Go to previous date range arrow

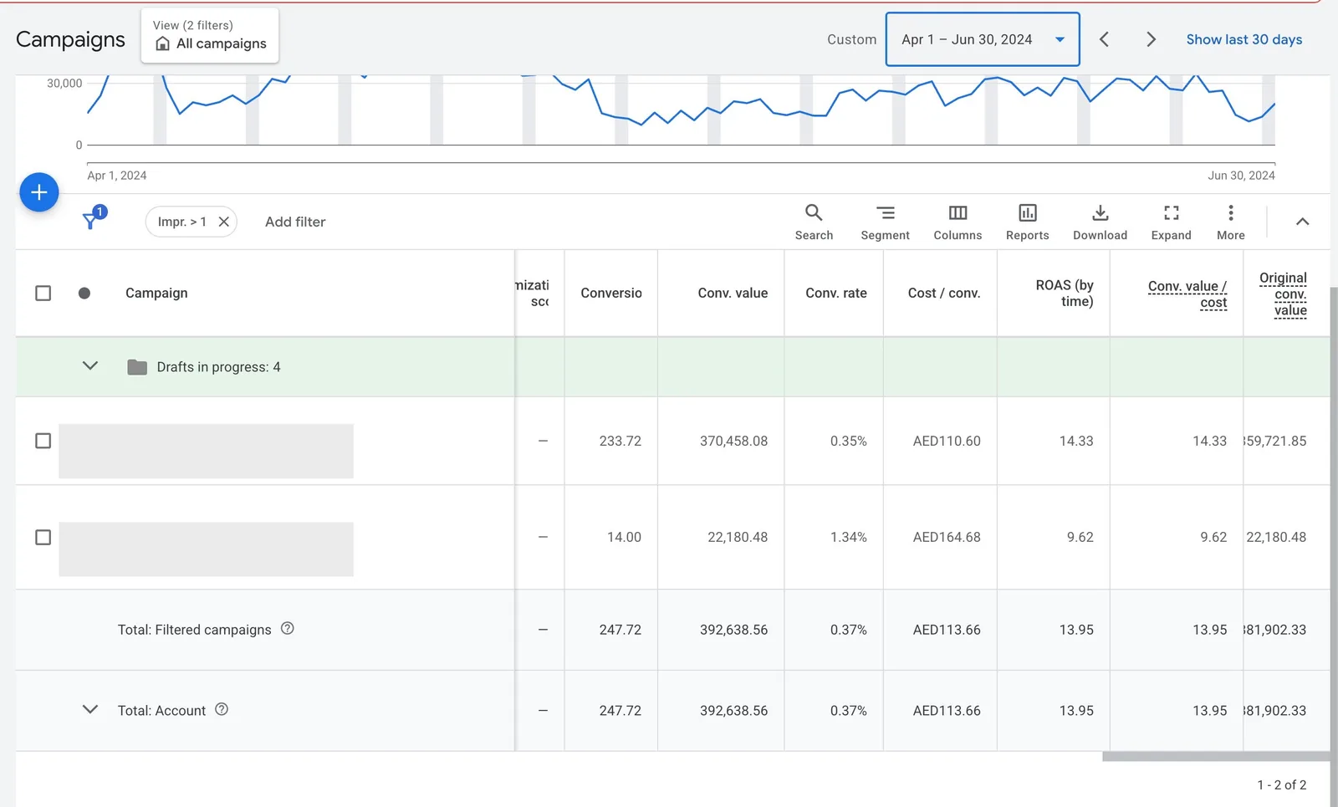coord(1104,39)
